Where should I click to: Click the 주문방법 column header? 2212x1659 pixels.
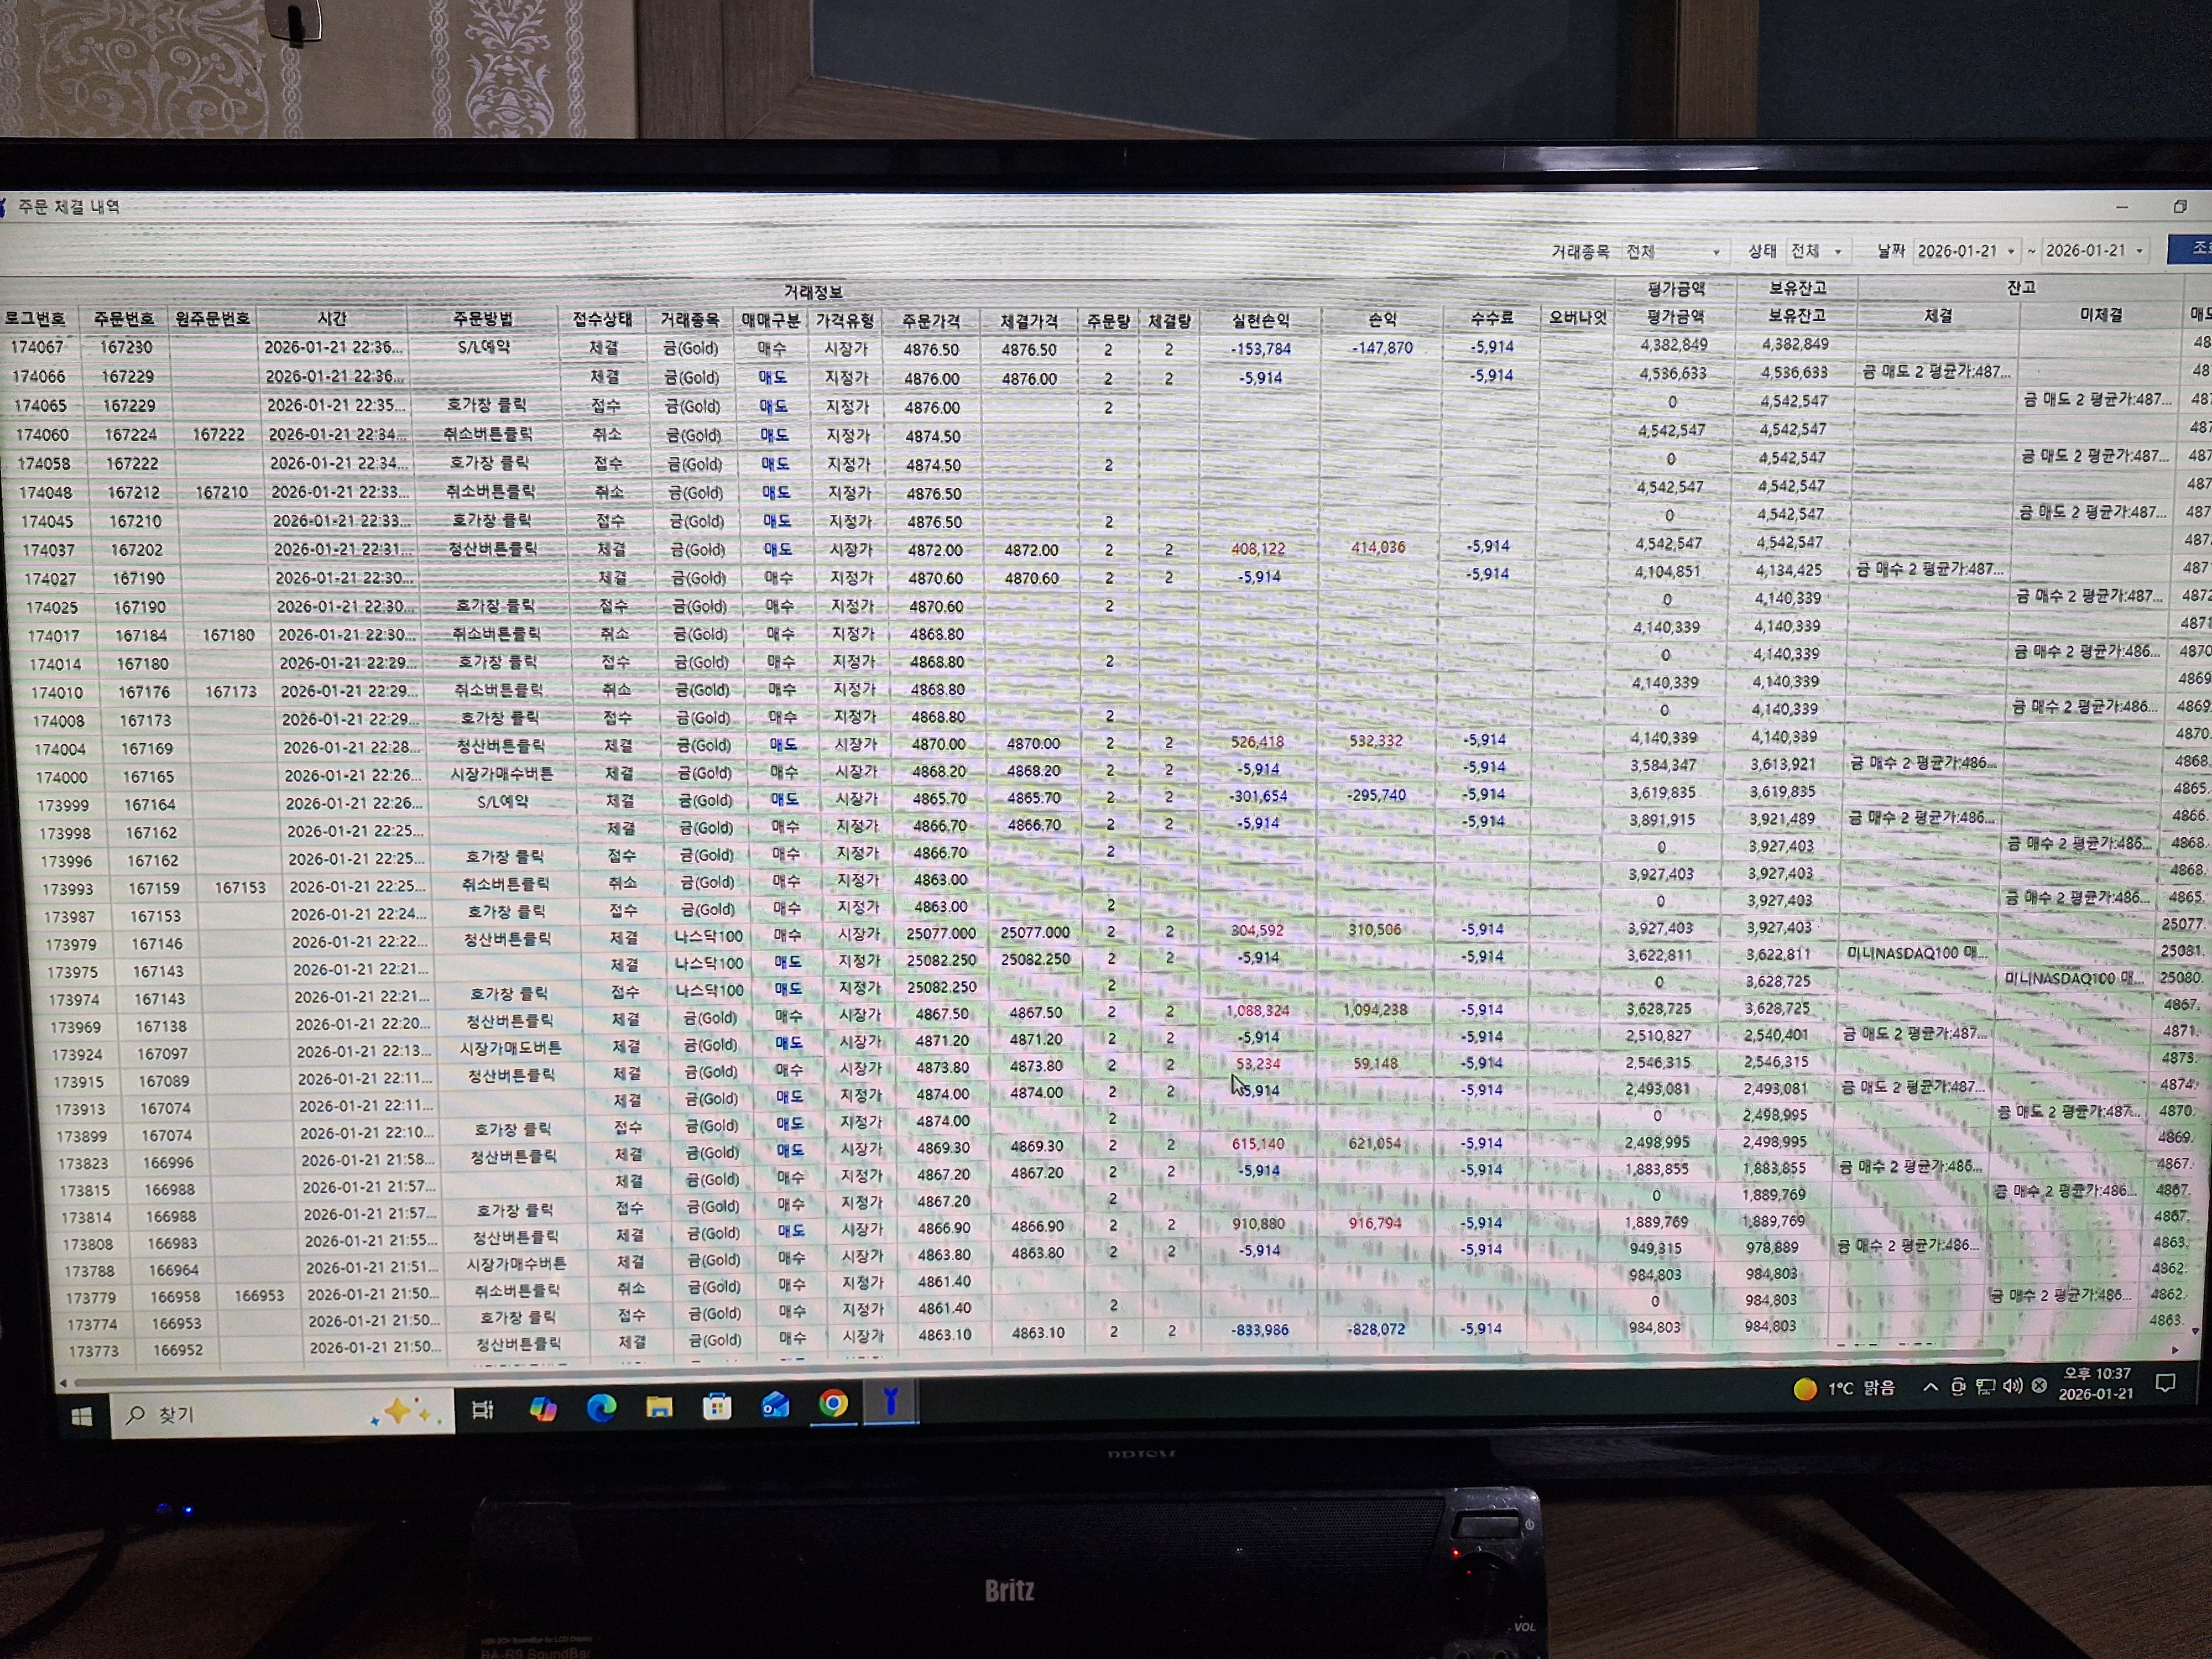(x=483, y=319)
